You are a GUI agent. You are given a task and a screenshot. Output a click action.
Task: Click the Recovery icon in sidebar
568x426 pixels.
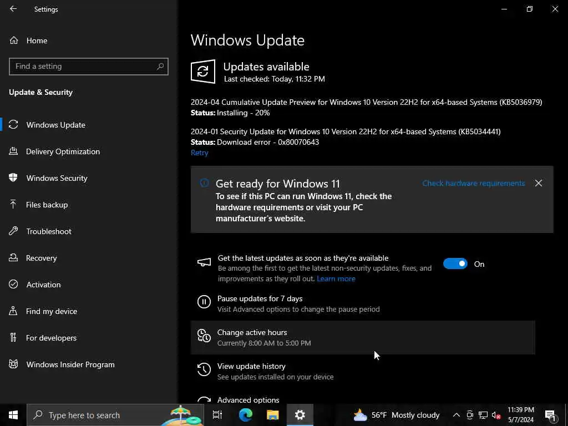click(13, 257)
